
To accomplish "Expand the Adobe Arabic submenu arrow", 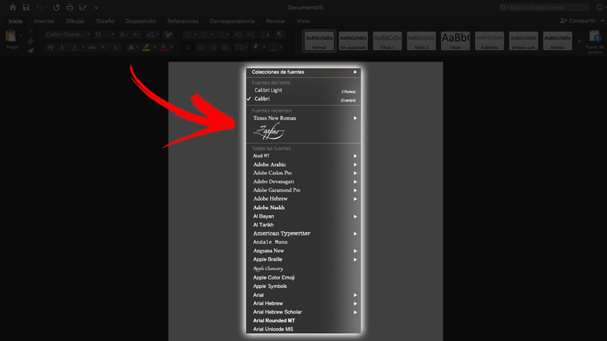I will [355, 164].
